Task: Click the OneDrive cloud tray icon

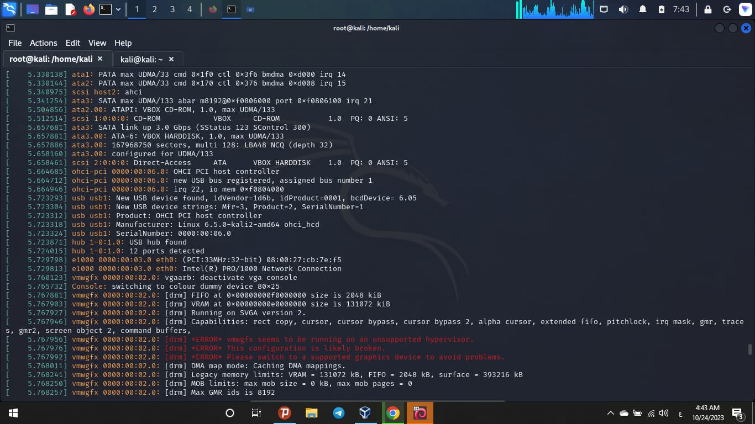Action: 624,413
